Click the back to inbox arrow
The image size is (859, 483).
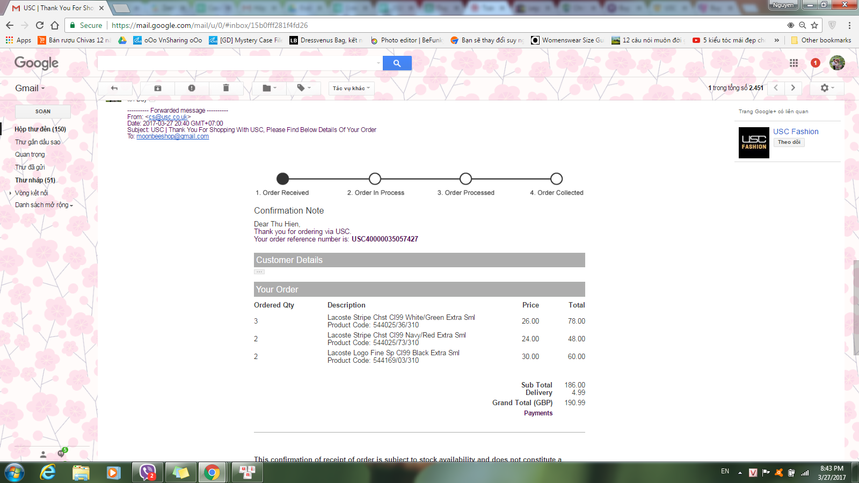point(114,88)
